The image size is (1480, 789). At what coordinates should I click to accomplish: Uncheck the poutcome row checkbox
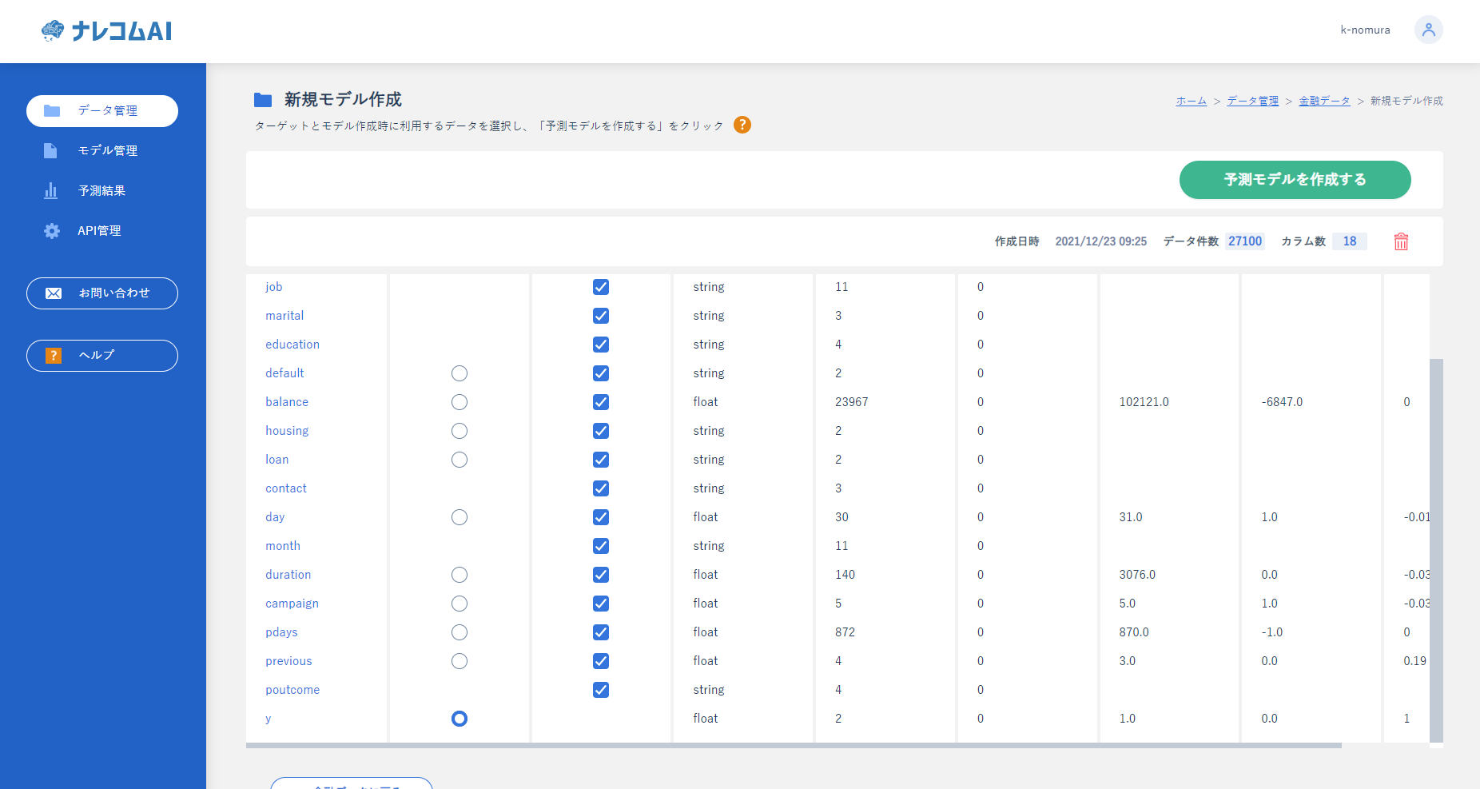click(601, 690)
